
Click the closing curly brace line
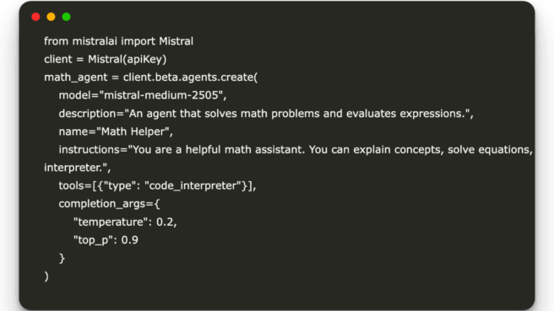coord(62,258)
